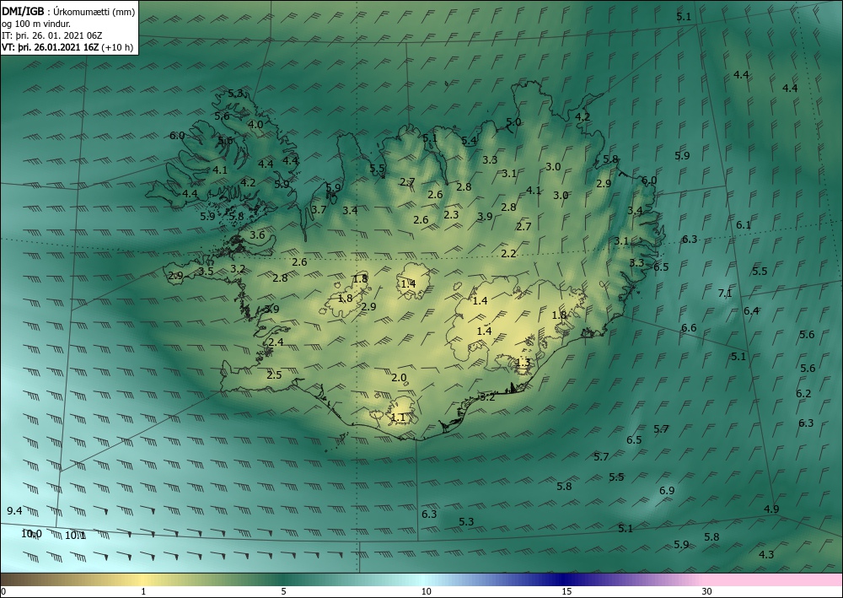This screenshot has width=843, height=598.
Task: Click the '10' label on the color scale
Action: coord(426,592)
